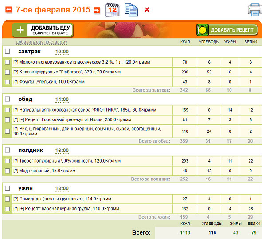Screen dimensions: 266x239
Task: Check the Фрукты: Апельсин row checkbox
Action: [7, 82]
